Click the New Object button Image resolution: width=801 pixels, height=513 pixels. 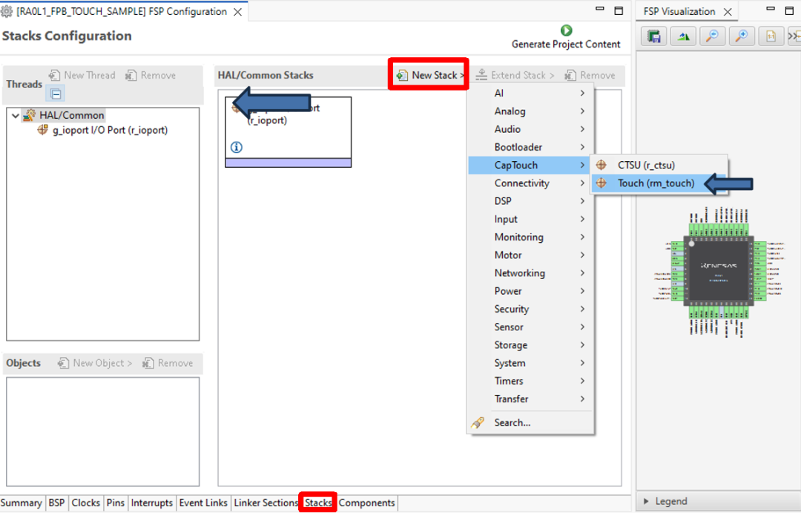[x=94, y=363]
